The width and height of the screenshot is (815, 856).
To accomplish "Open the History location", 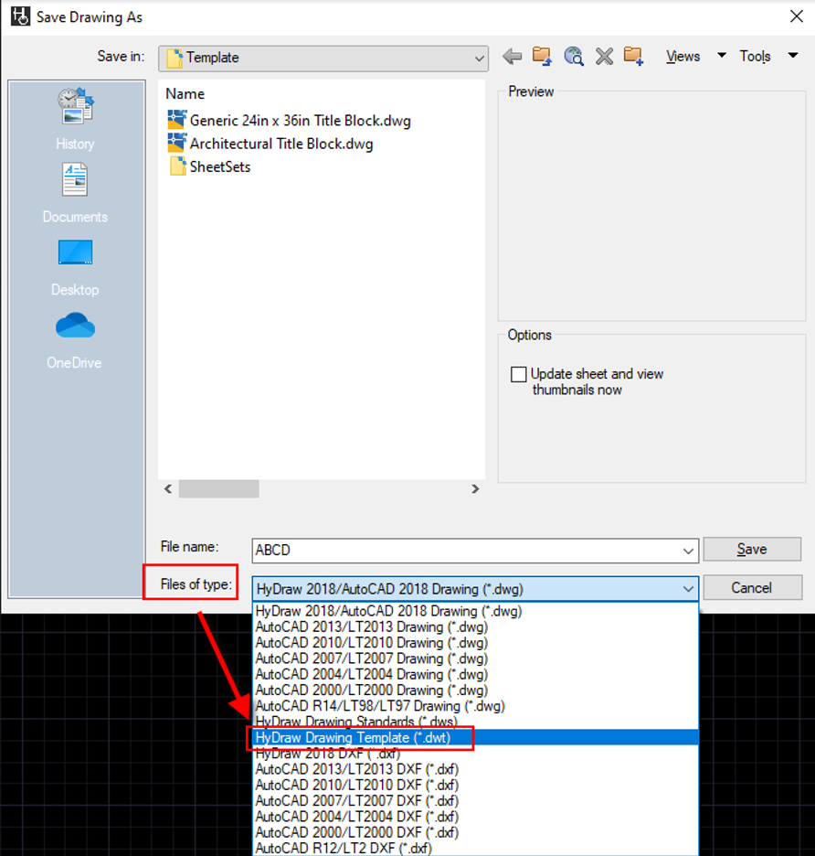I will (x=75, y=119).
